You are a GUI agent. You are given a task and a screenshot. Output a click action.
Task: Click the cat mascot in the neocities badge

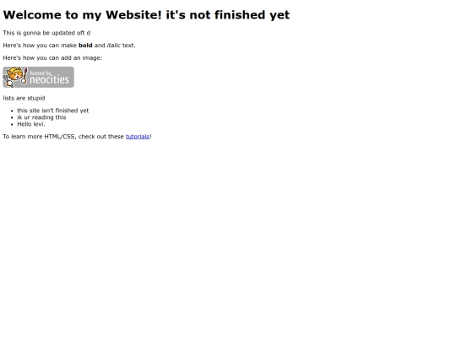tap(15, 77)
